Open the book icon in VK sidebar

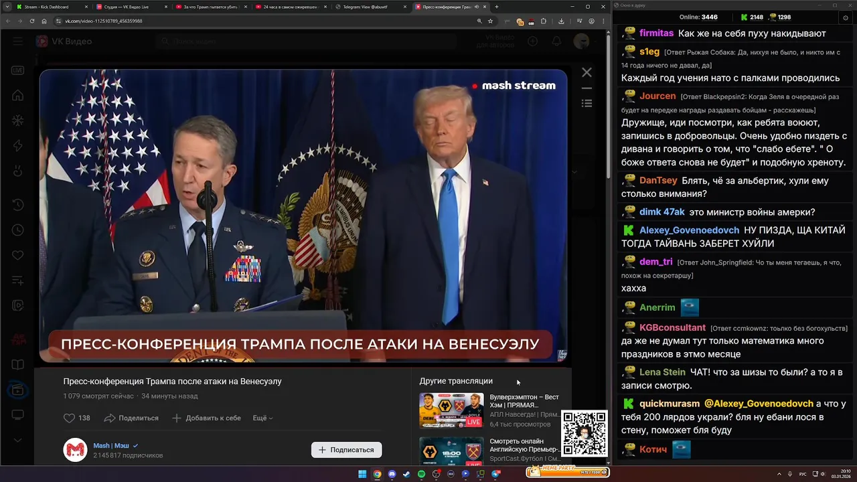click(17, 365)
